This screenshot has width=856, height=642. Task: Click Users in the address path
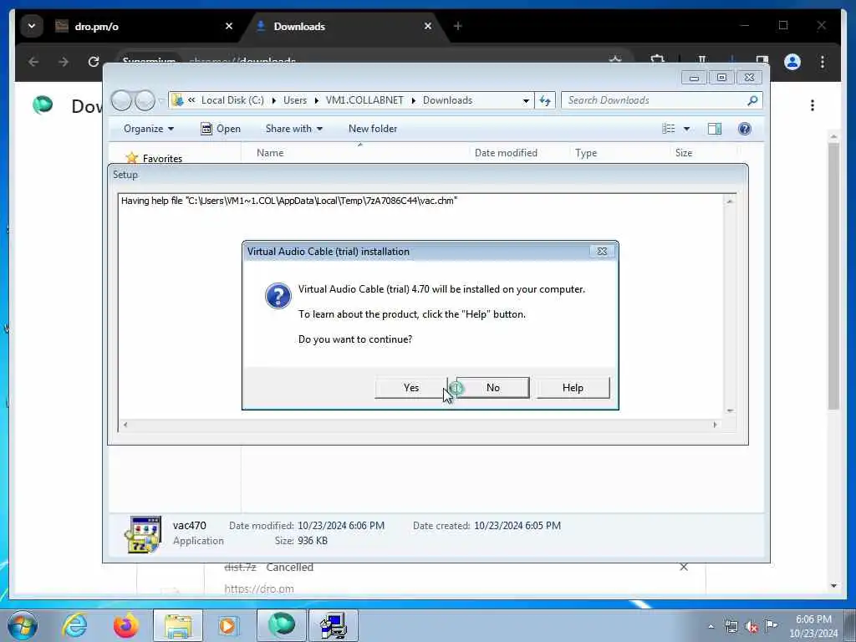pyautogui.click(x=295, y=100)
